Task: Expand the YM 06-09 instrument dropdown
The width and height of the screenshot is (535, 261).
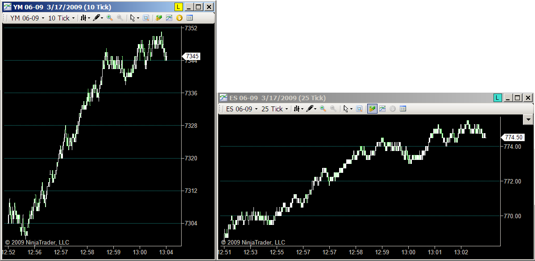Action: [43, 18]
